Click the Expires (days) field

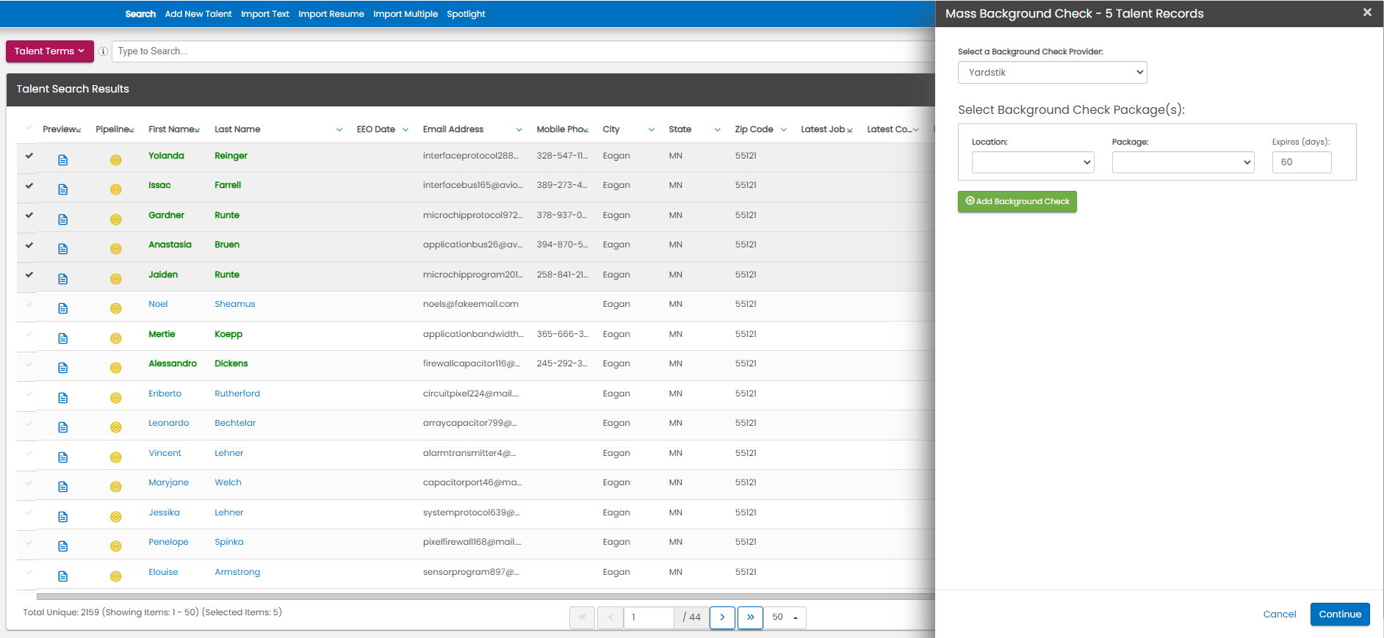pyautogui.click(x=1302, y=162)
